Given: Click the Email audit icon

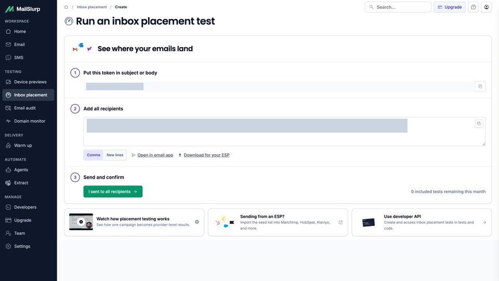Looking at the screenshot, I should coord(8,108).
